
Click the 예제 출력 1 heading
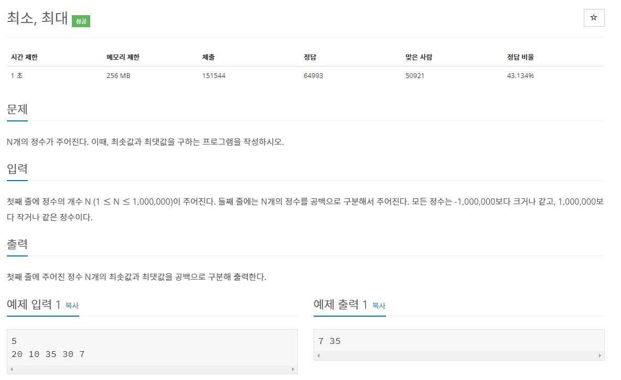tap(340, 305)
